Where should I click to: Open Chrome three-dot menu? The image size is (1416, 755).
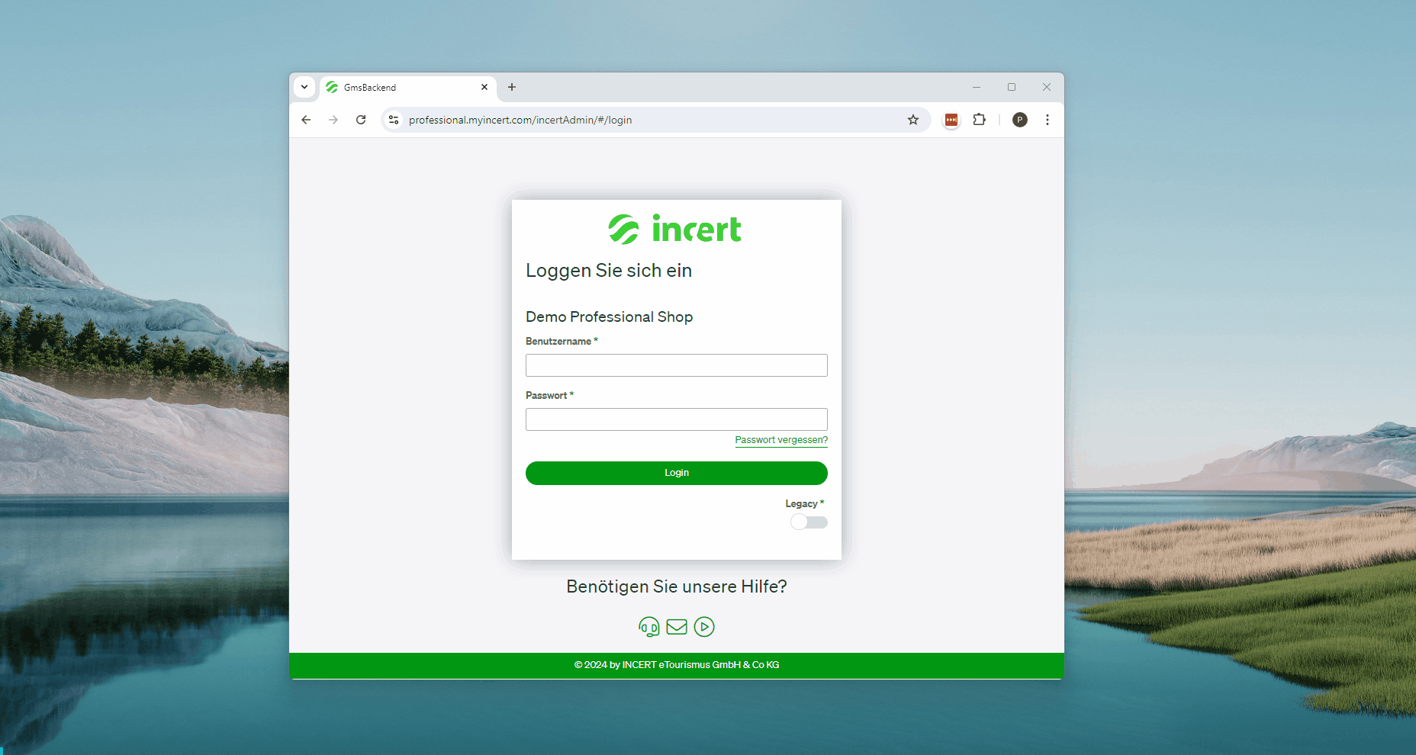pos(1048,120)
